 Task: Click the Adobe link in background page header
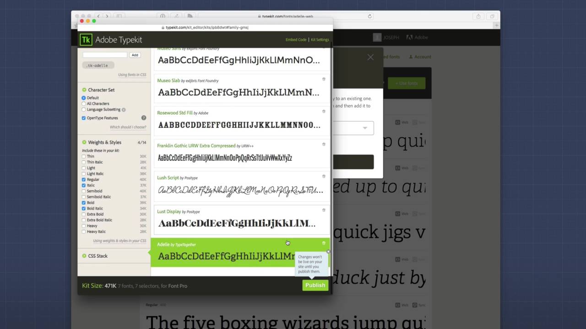(418, 37)
